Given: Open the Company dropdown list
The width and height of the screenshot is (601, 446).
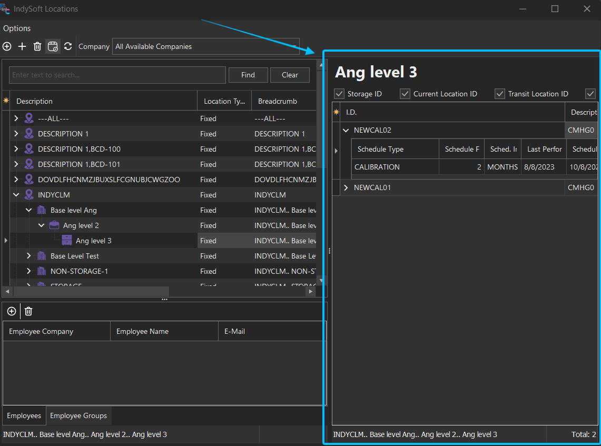Looking at the screenshot, I should point(205,46).
